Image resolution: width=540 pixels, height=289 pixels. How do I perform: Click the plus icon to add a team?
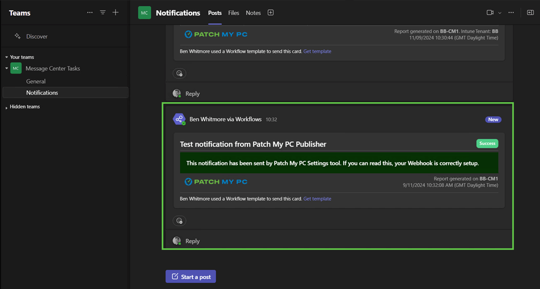pyautogui.click(x=115, y=12)
